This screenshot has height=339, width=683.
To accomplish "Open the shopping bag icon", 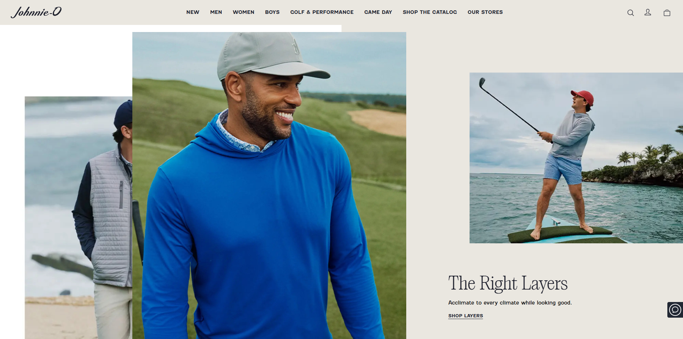I will tap(667, 13).
